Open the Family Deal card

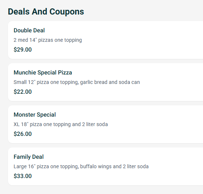105,166
